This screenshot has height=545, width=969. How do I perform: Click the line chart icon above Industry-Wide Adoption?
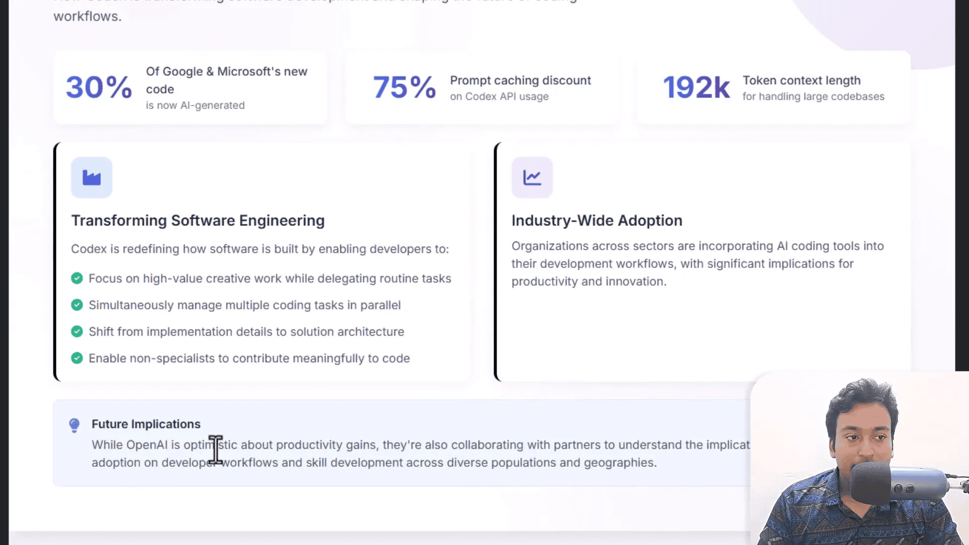[532, 178]
